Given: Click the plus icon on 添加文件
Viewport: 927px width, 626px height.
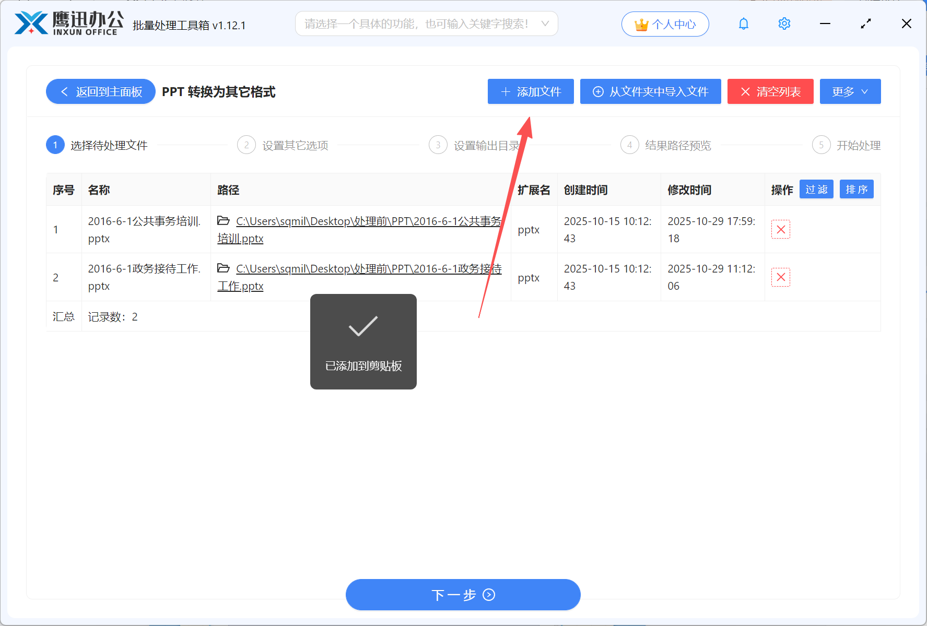Looking at the screenshot, I should [504, 91].
